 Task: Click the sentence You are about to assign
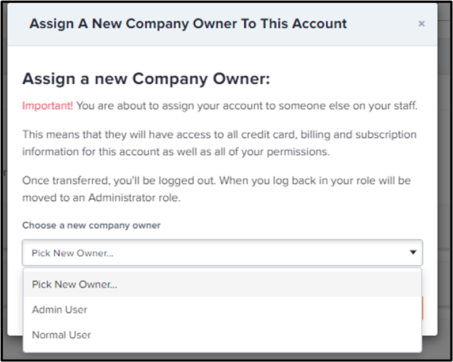tap(247, 106)
